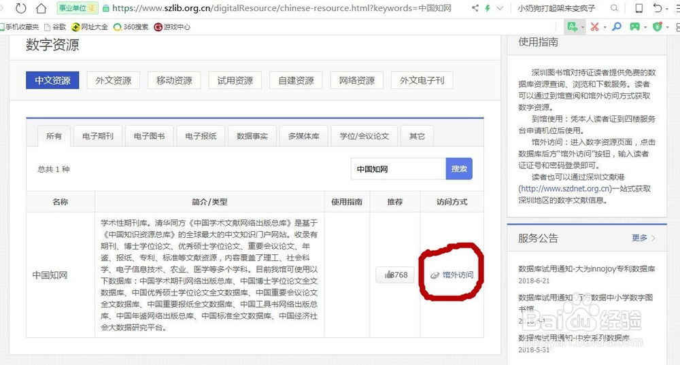The image size is (680, 365).
Task: Select the 外文电子刊 tab
Action: [422, 80]
